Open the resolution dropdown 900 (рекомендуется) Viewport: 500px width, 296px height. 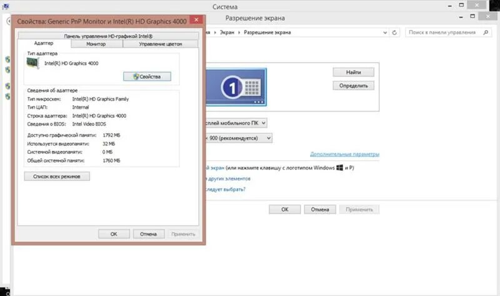239,138
